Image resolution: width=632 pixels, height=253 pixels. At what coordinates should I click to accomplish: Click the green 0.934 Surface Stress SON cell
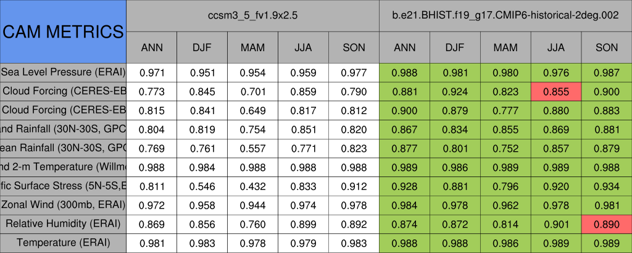[607, 186]
